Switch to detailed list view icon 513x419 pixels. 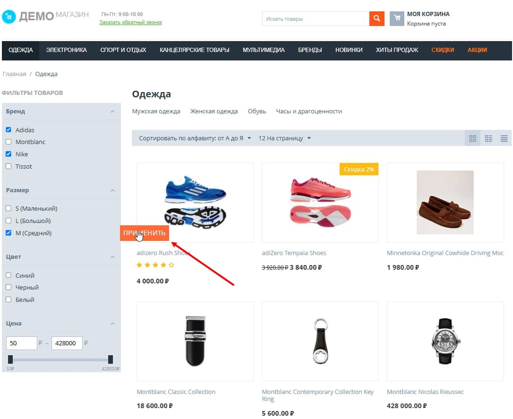pos(488,138)
